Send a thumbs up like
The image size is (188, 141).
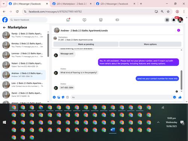tap(180, 97)
